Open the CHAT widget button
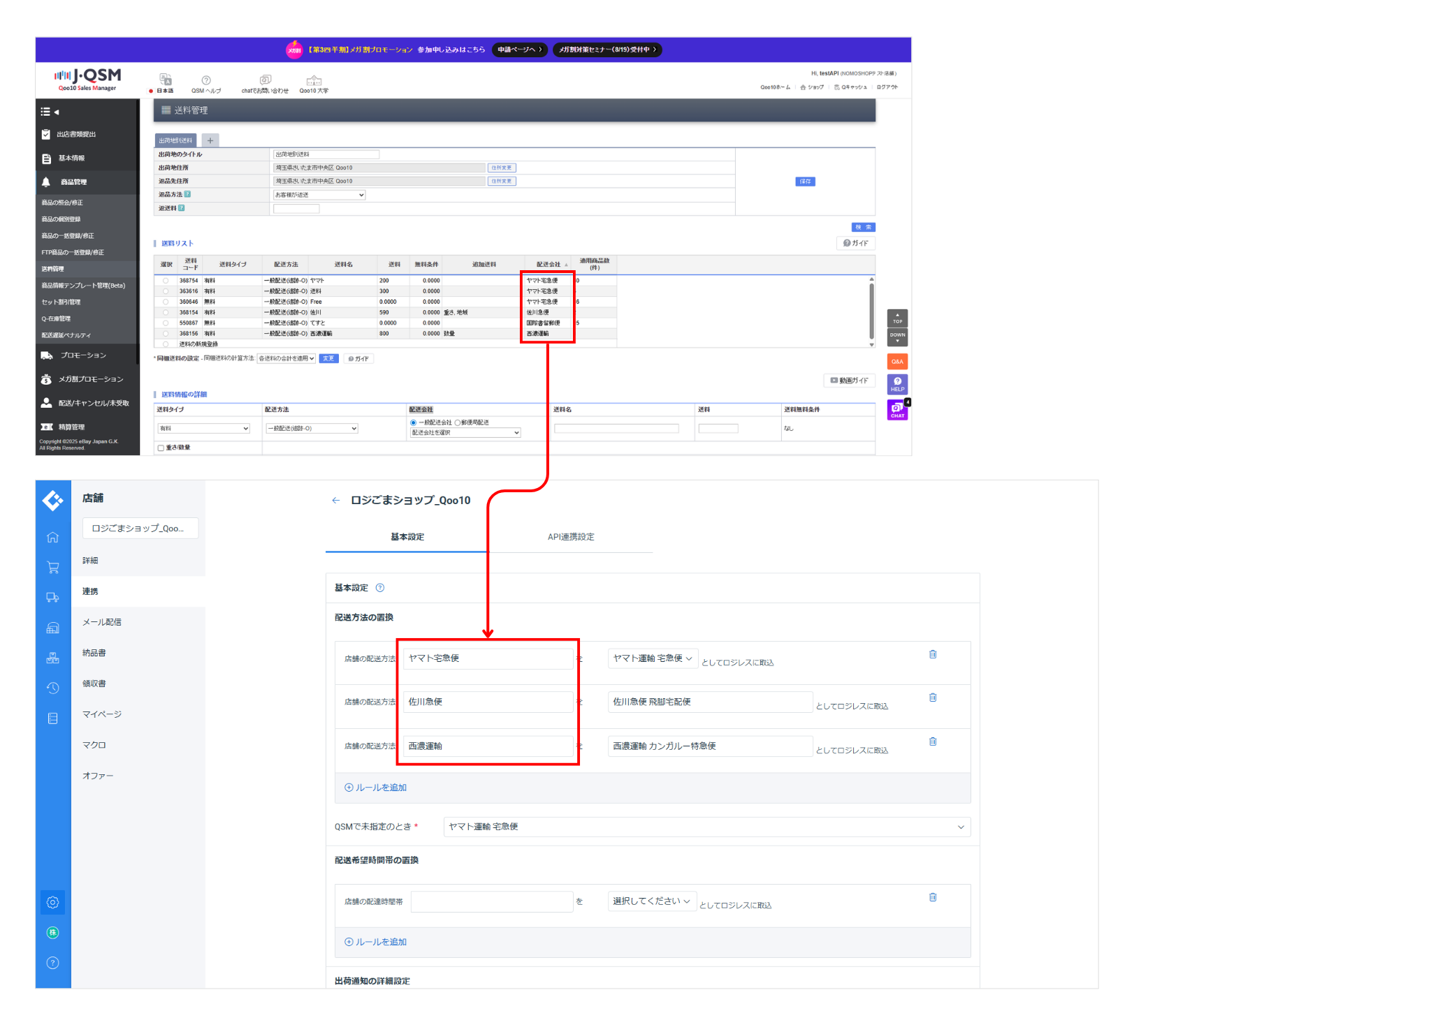 click(897, 410)
